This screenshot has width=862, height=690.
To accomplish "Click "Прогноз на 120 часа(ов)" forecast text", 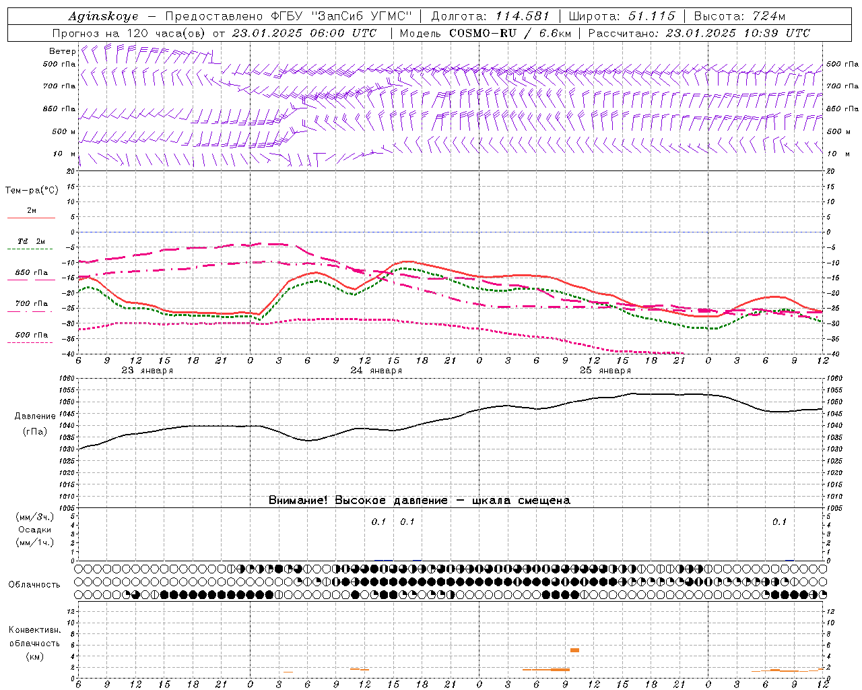I will coord(129,33).
